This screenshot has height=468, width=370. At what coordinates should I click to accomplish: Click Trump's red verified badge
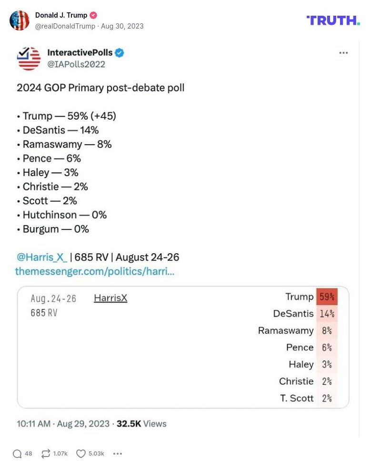point(93,15)
